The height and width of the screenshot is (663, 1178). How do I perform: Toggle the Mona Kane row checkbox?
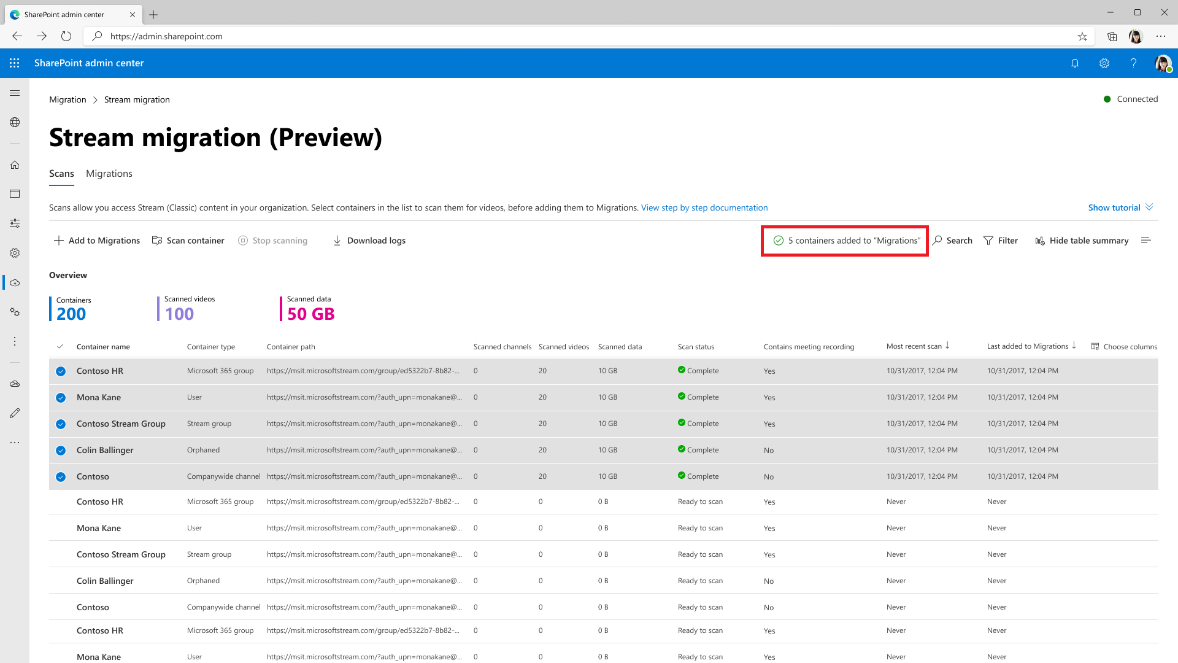61,397
